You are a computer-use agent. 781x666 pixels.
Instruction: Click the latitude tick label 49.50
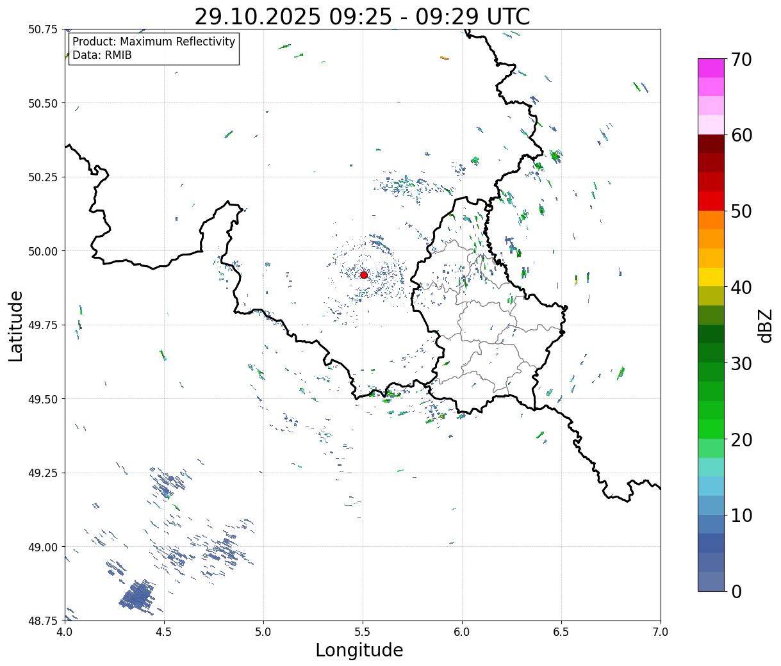[43, 399]
